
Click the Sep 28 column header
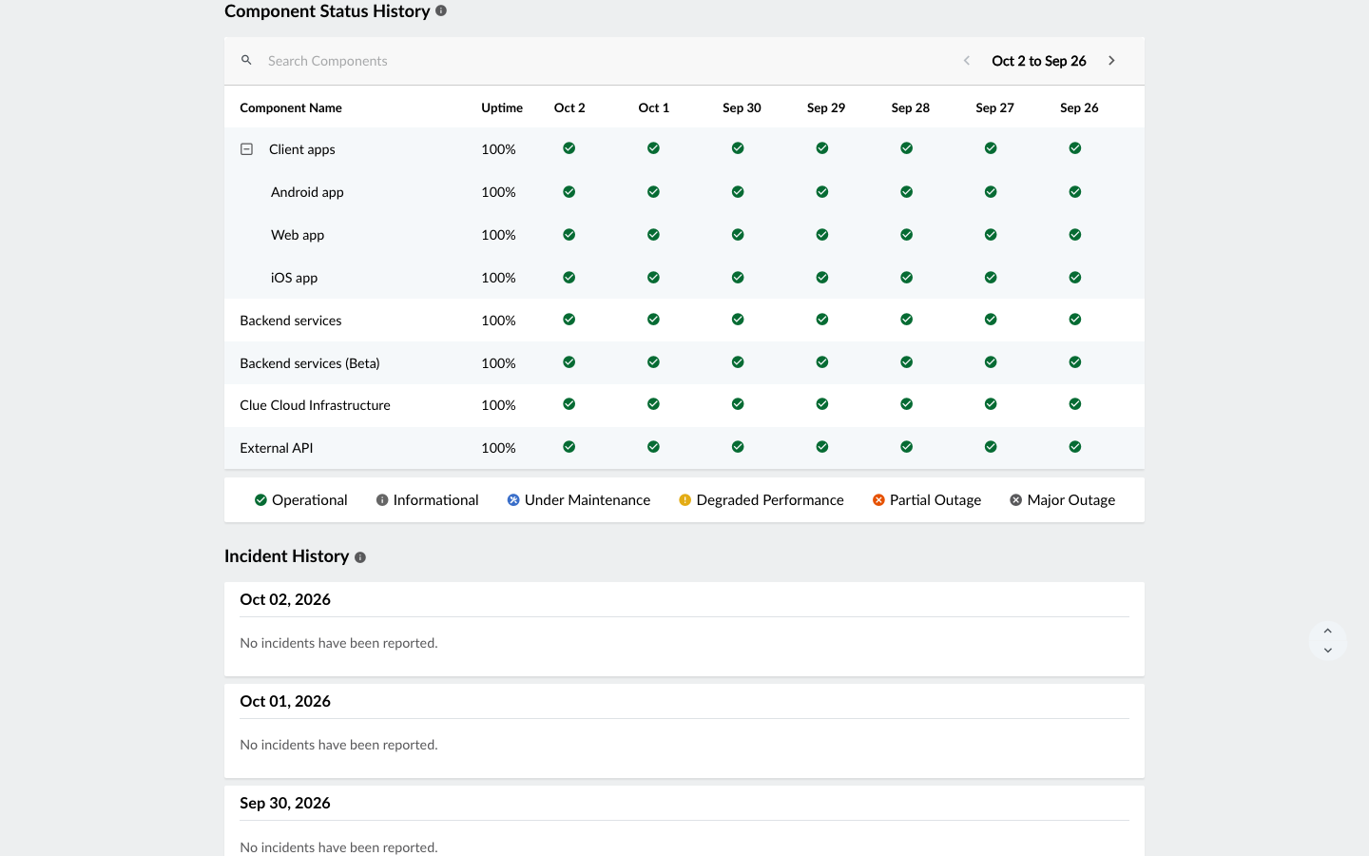[911, 107]
